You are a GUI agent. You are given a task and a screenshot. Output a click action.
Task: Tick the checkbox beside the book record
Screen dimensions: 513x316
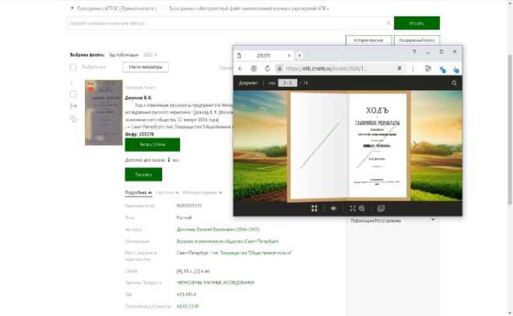73,93
